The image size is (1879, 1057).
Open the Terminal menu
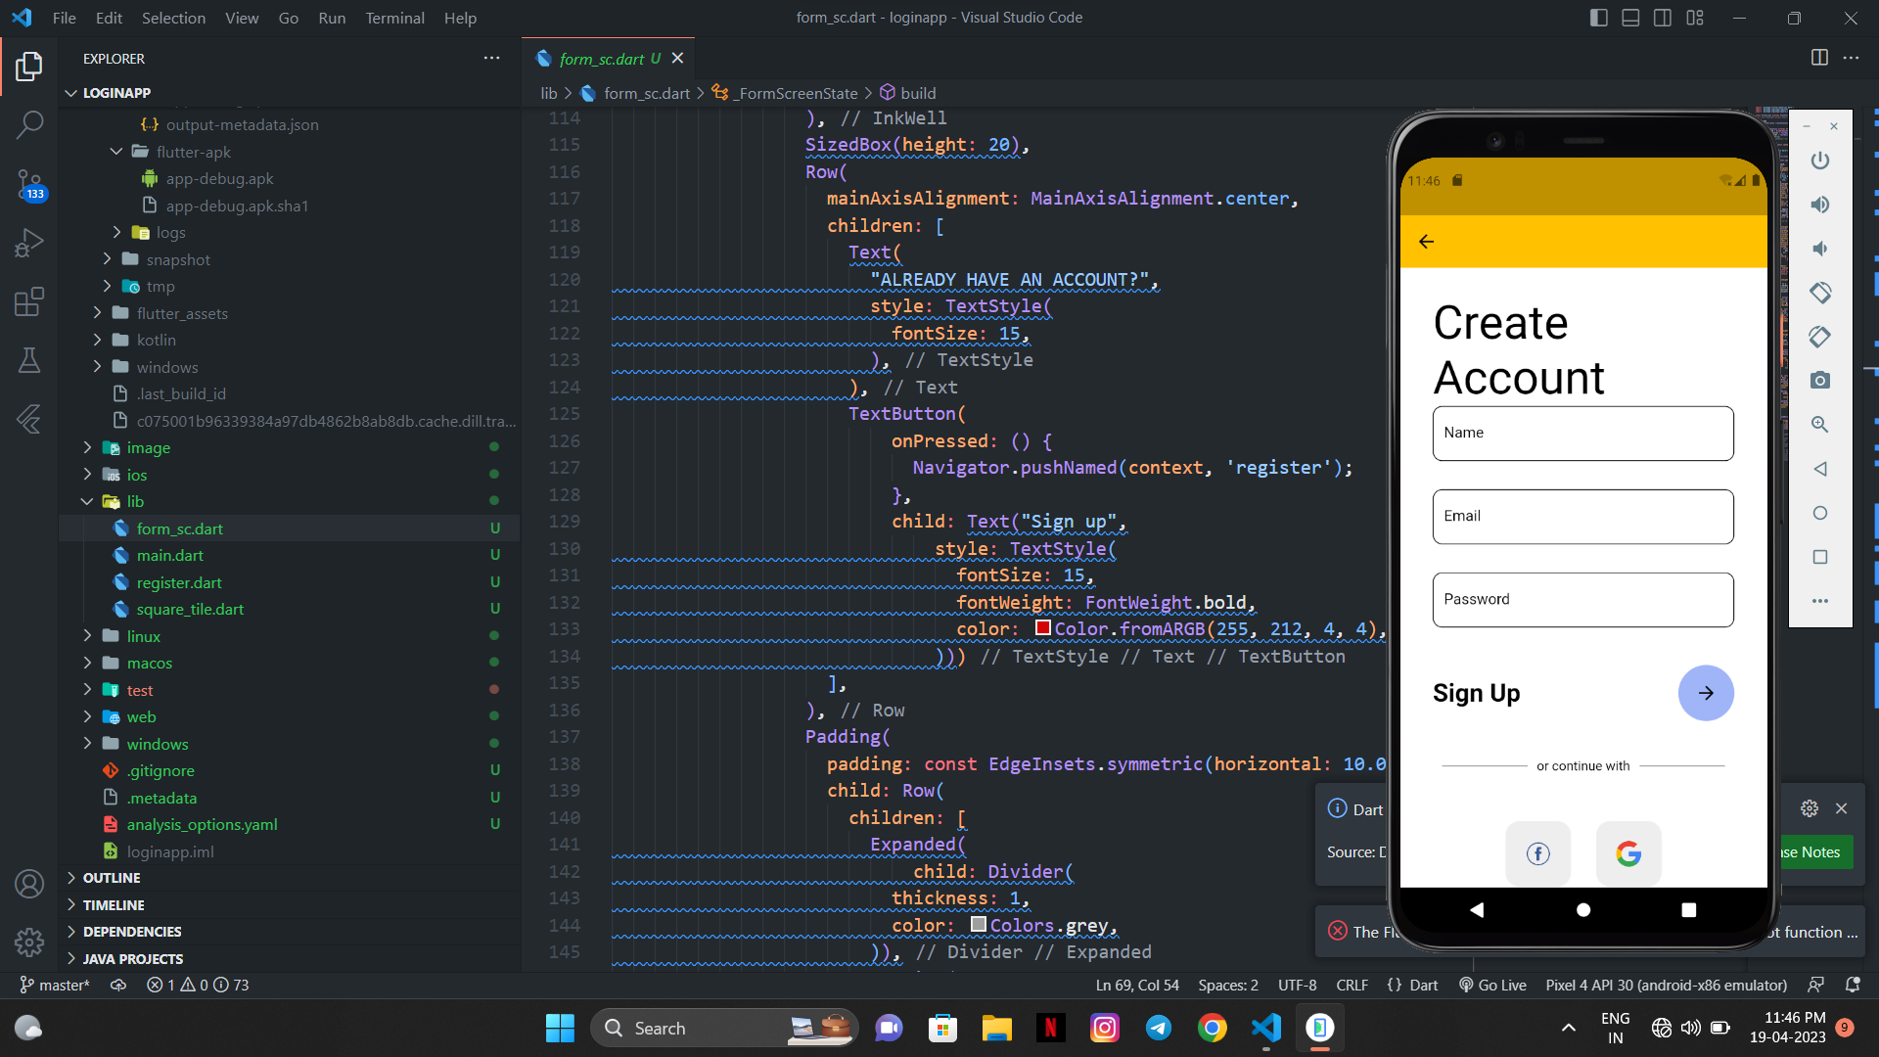[x=394, y=18]
